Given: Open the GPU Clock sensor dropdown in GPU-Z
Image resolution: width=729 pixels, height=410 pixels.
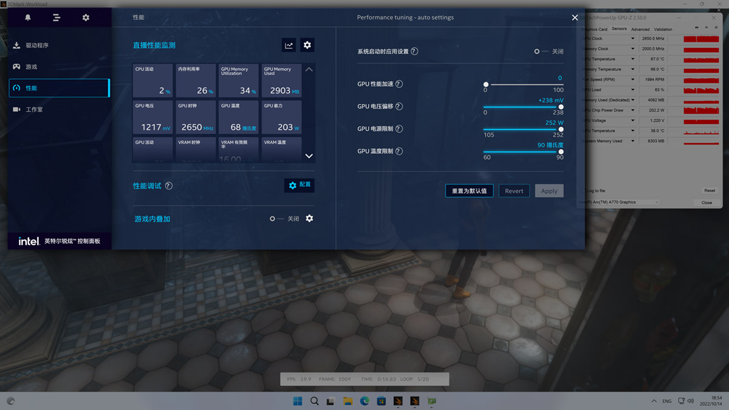Looking at the screenshot, I should (x=632, y=38).
